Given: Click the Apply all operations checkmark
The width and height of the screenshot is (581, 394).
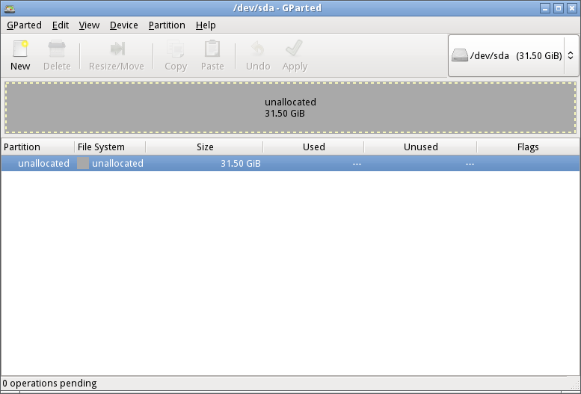Looking at the screenshot, I should 294,48.
